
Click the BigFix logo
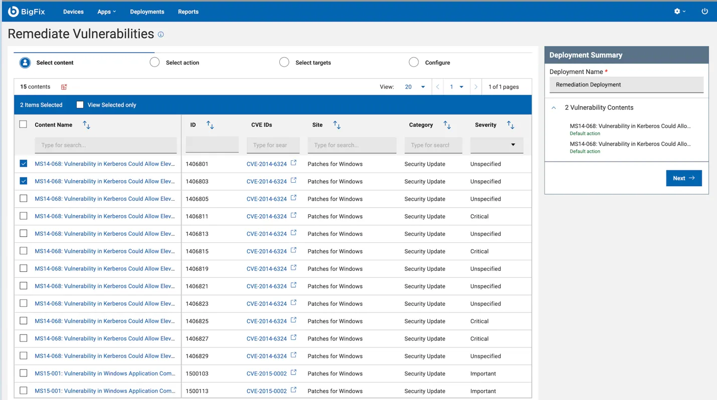[x=26, y=11]
